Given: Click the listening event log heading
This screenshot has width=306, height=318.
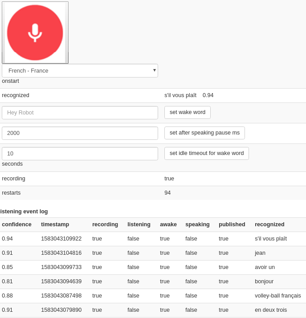Looking at the screenshot, I should pos(24,212).
